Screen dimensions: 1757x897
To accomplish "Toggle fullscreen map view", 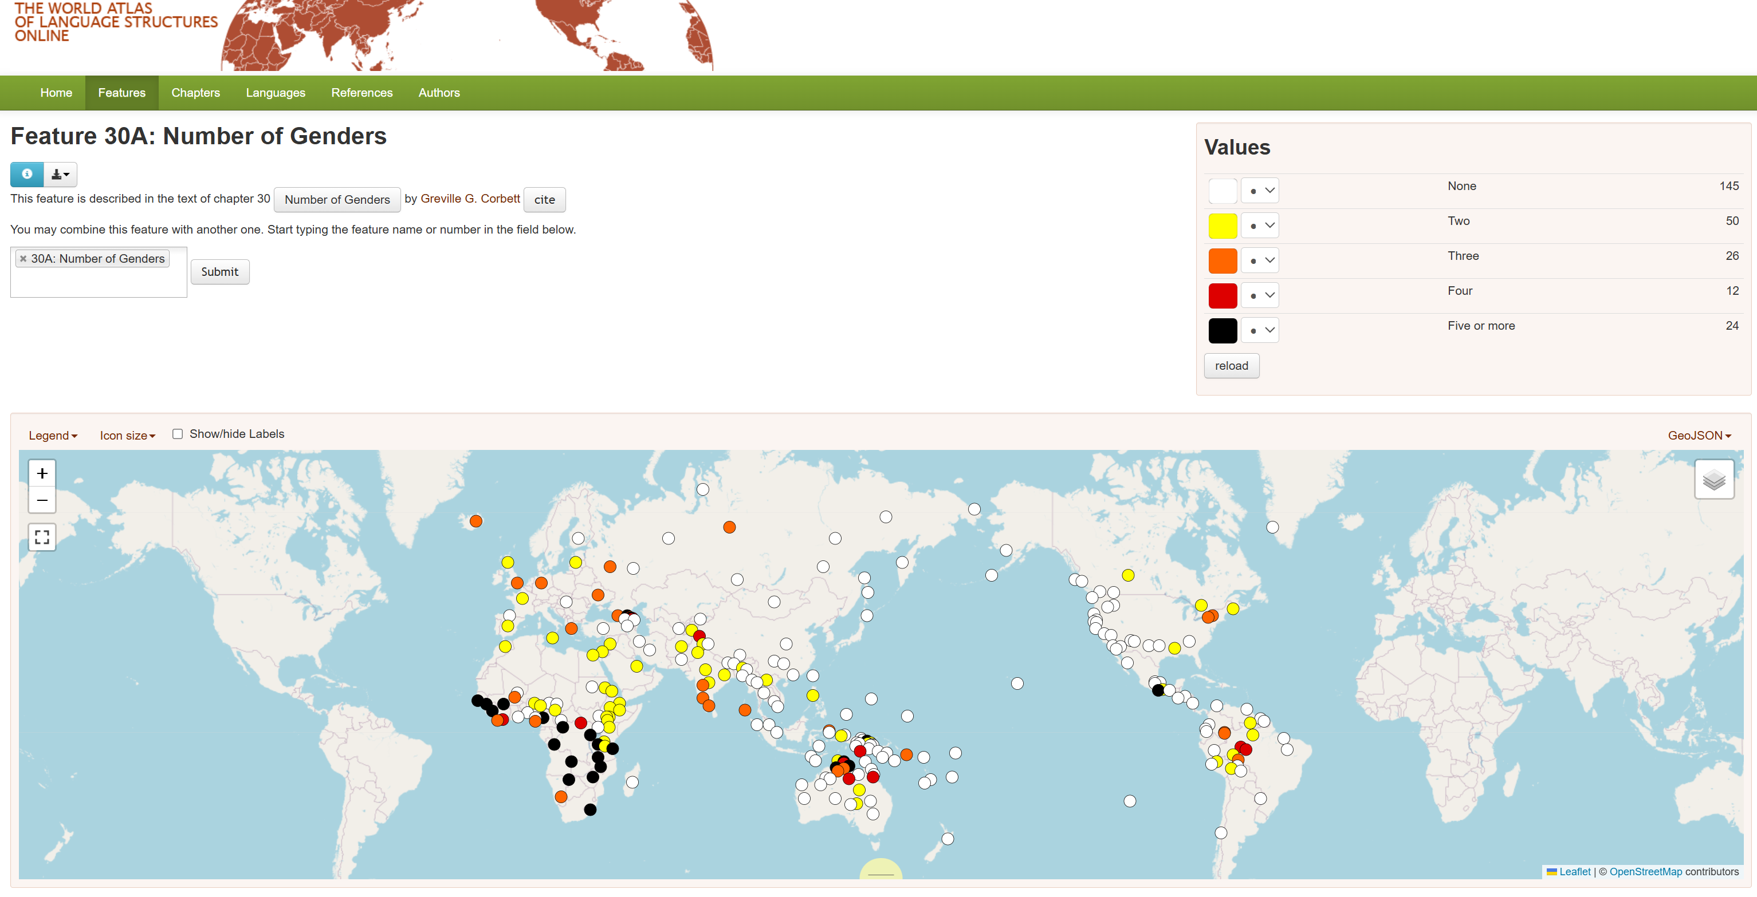I will click(x=42, y=537).
